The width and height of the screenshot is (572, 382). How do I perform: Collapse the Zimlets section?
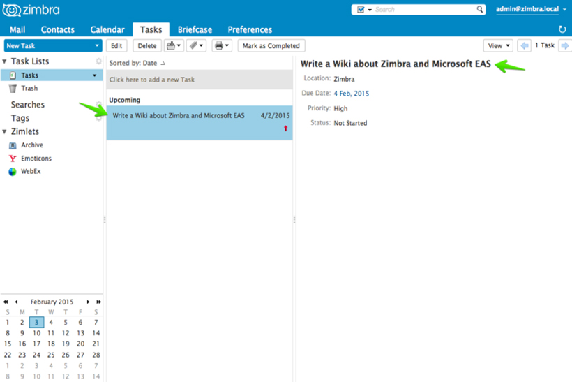point(4,131)
